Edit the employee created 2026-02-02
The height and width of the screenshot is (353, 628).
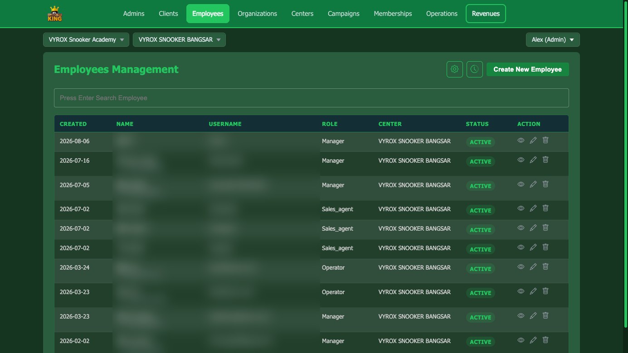(533, 340)
